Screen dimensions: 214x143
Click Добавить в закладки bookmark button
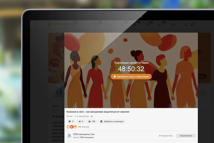(x=112, y=121)
